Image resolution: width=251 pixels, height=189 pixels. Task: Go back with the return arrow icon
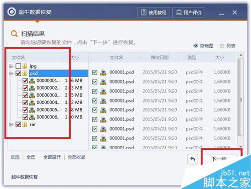[193, 159]
